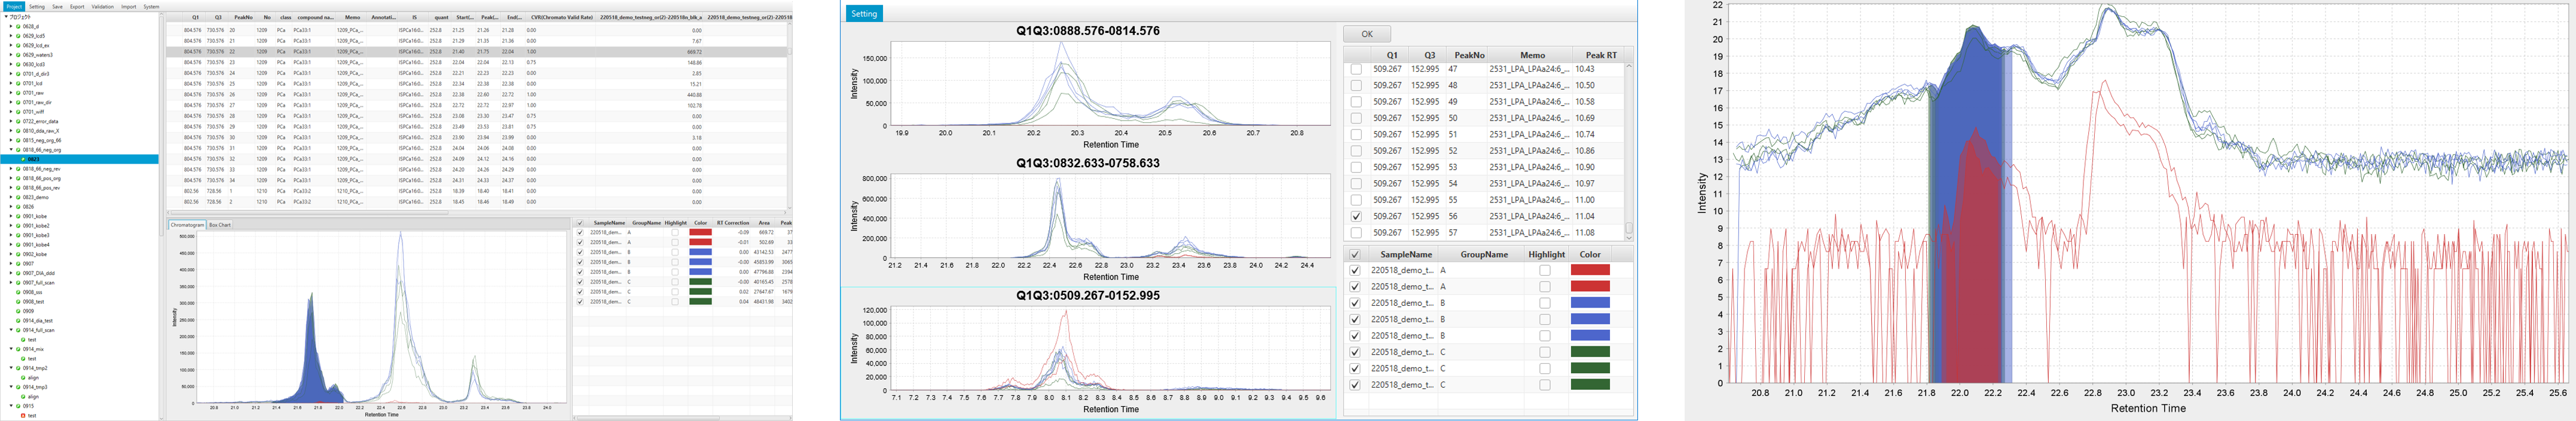Image resolution: width=2576 pixels, height=421 pixels.
Task: Click the green icon for 0629_waters3
Action: (x=18, y=55)
